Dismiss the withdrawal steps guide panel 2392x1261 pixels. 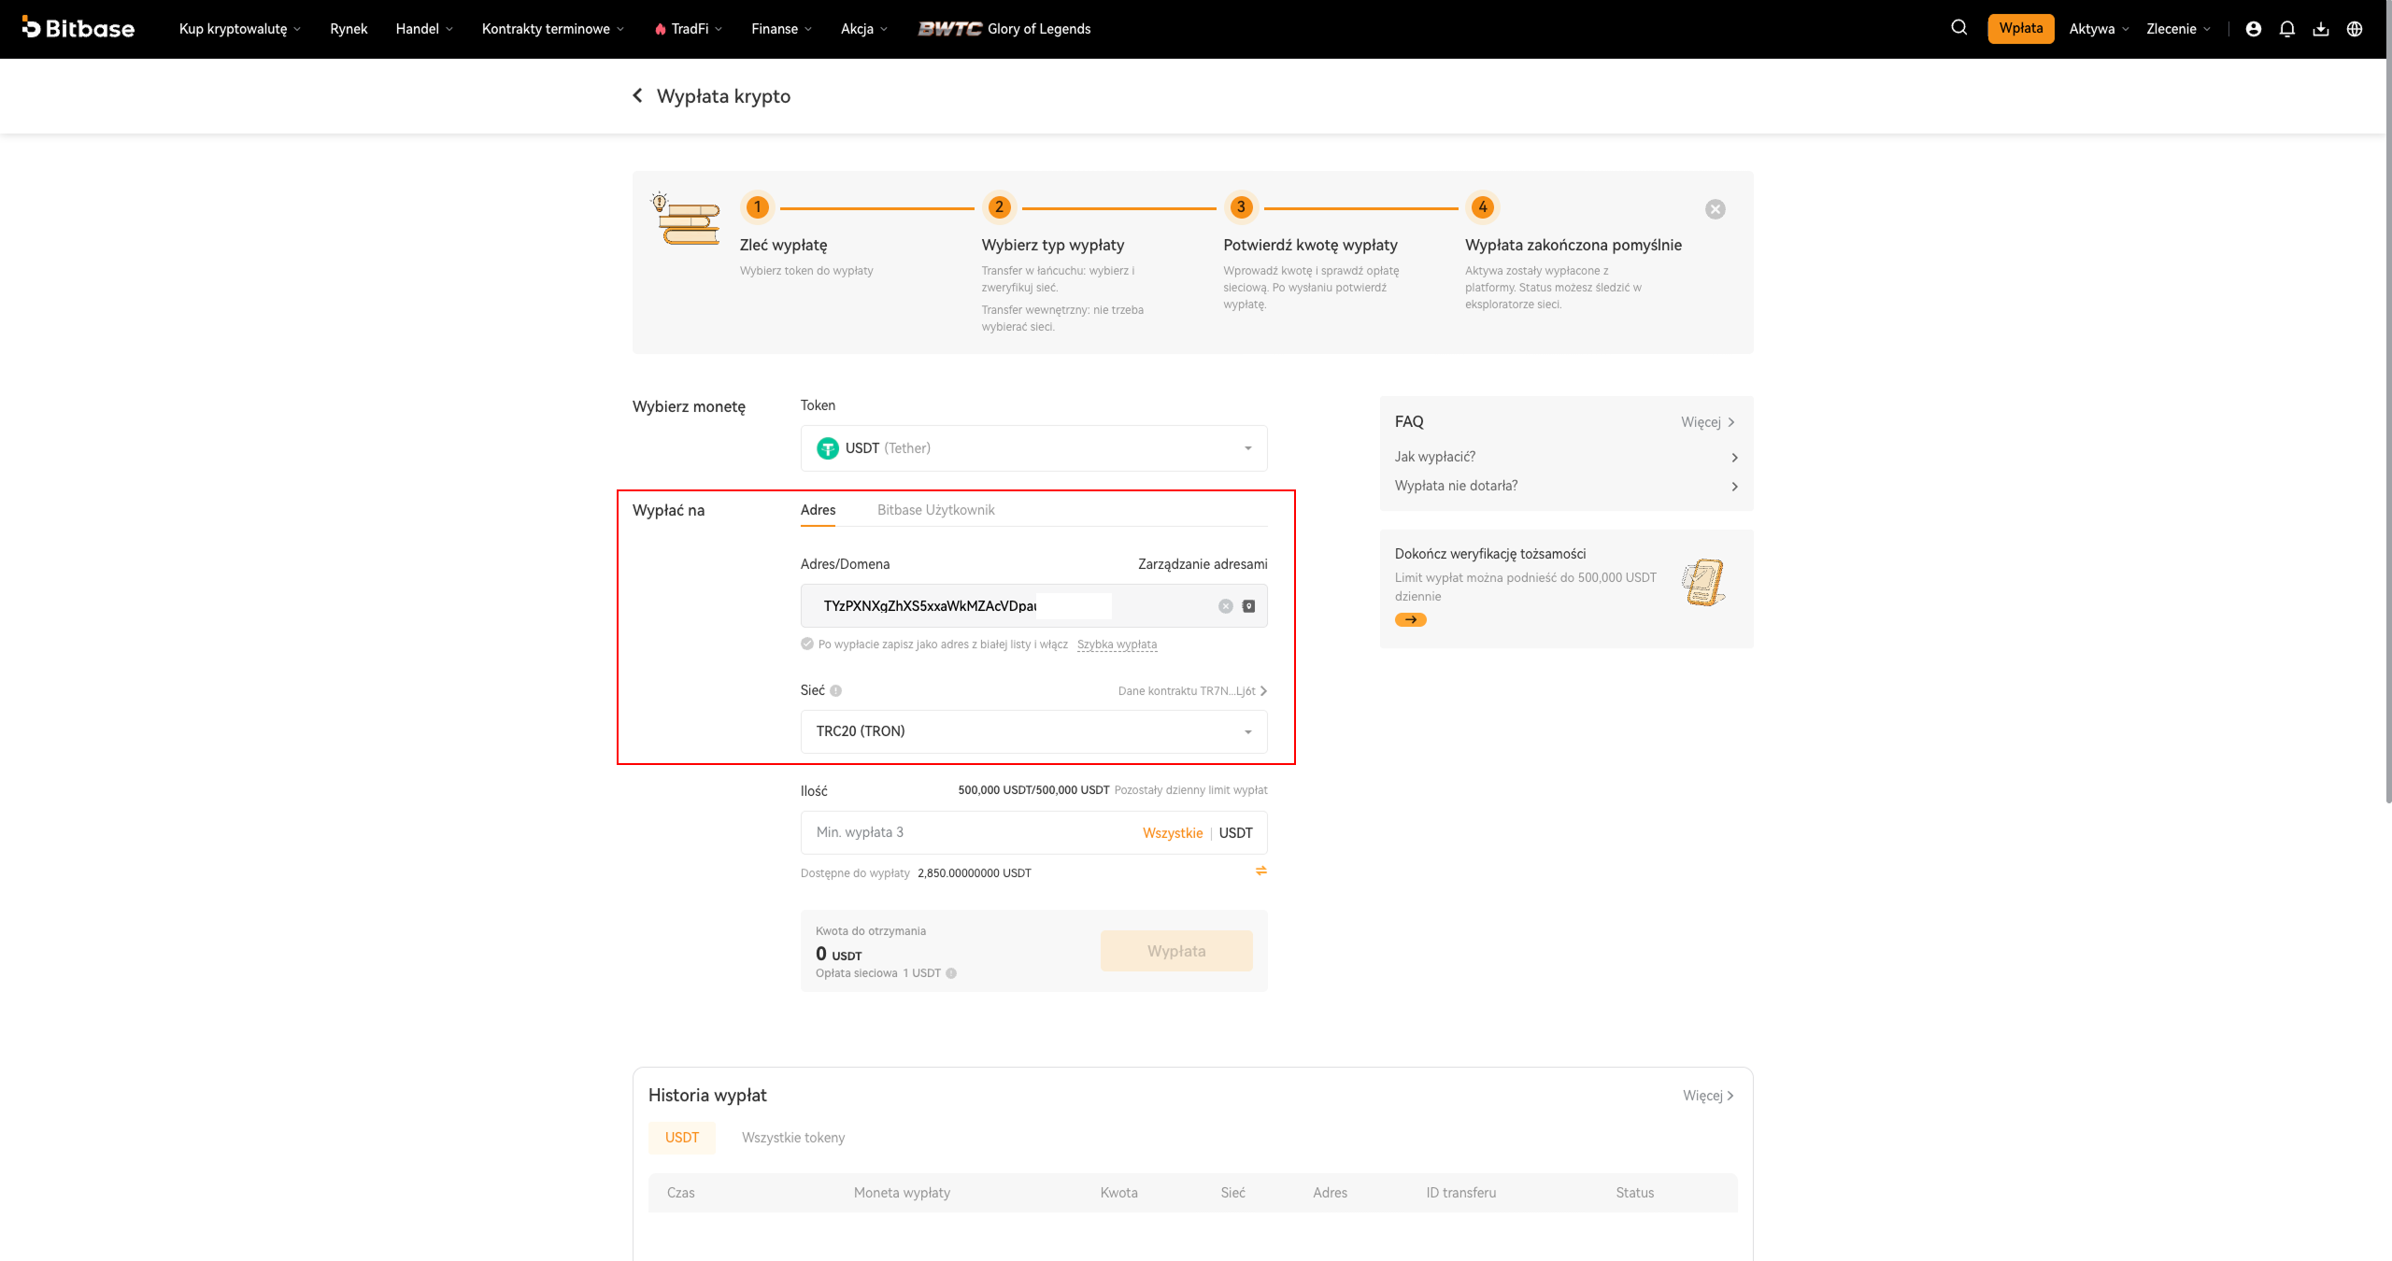coord(1715,209)
